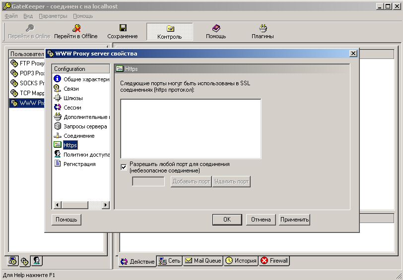The width and height of the screenshot is (403, 280).
Task: Open Общие характеристики info icon
Action: point(57,79)
